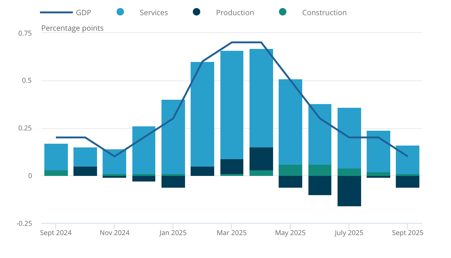Click the Services legend circle icon
The image size is (451, 258).
120,12
